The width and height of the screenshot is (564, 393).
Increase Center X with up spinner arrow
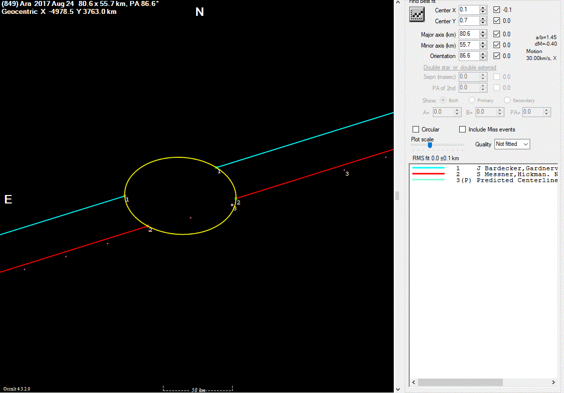(x=483, y=7)
